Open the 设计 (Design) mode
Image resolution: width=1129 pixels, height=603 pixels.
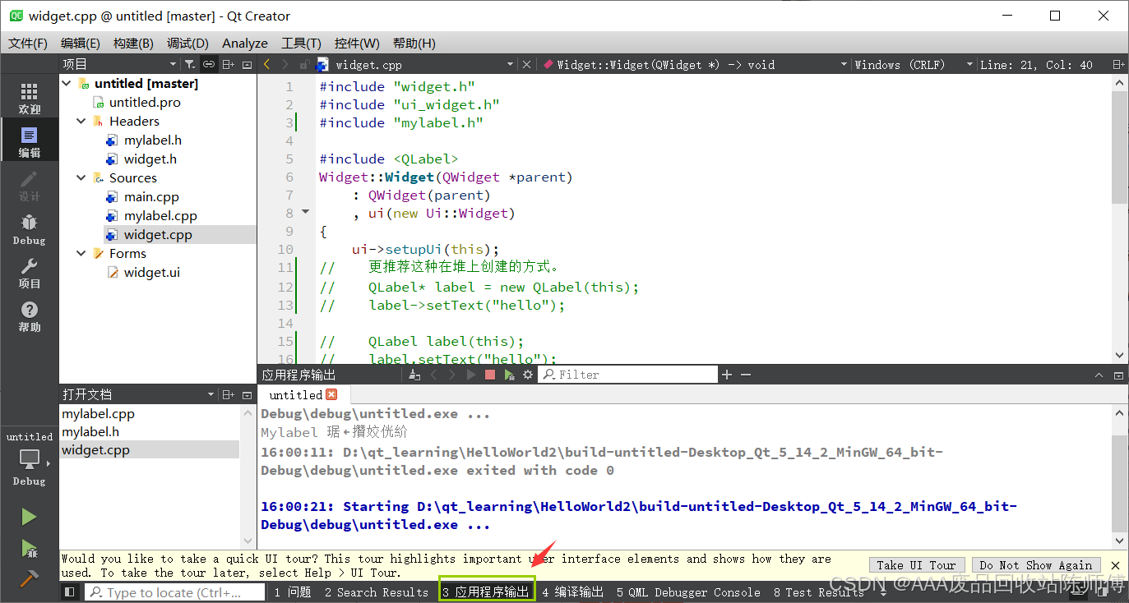pyautogui.click(x=29, y=186)
